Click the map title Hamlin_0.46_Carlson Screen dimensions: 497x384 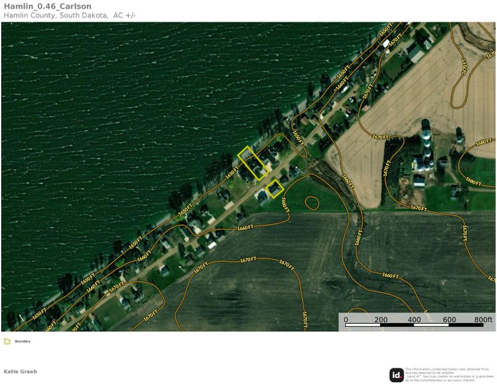click(47, 7)
